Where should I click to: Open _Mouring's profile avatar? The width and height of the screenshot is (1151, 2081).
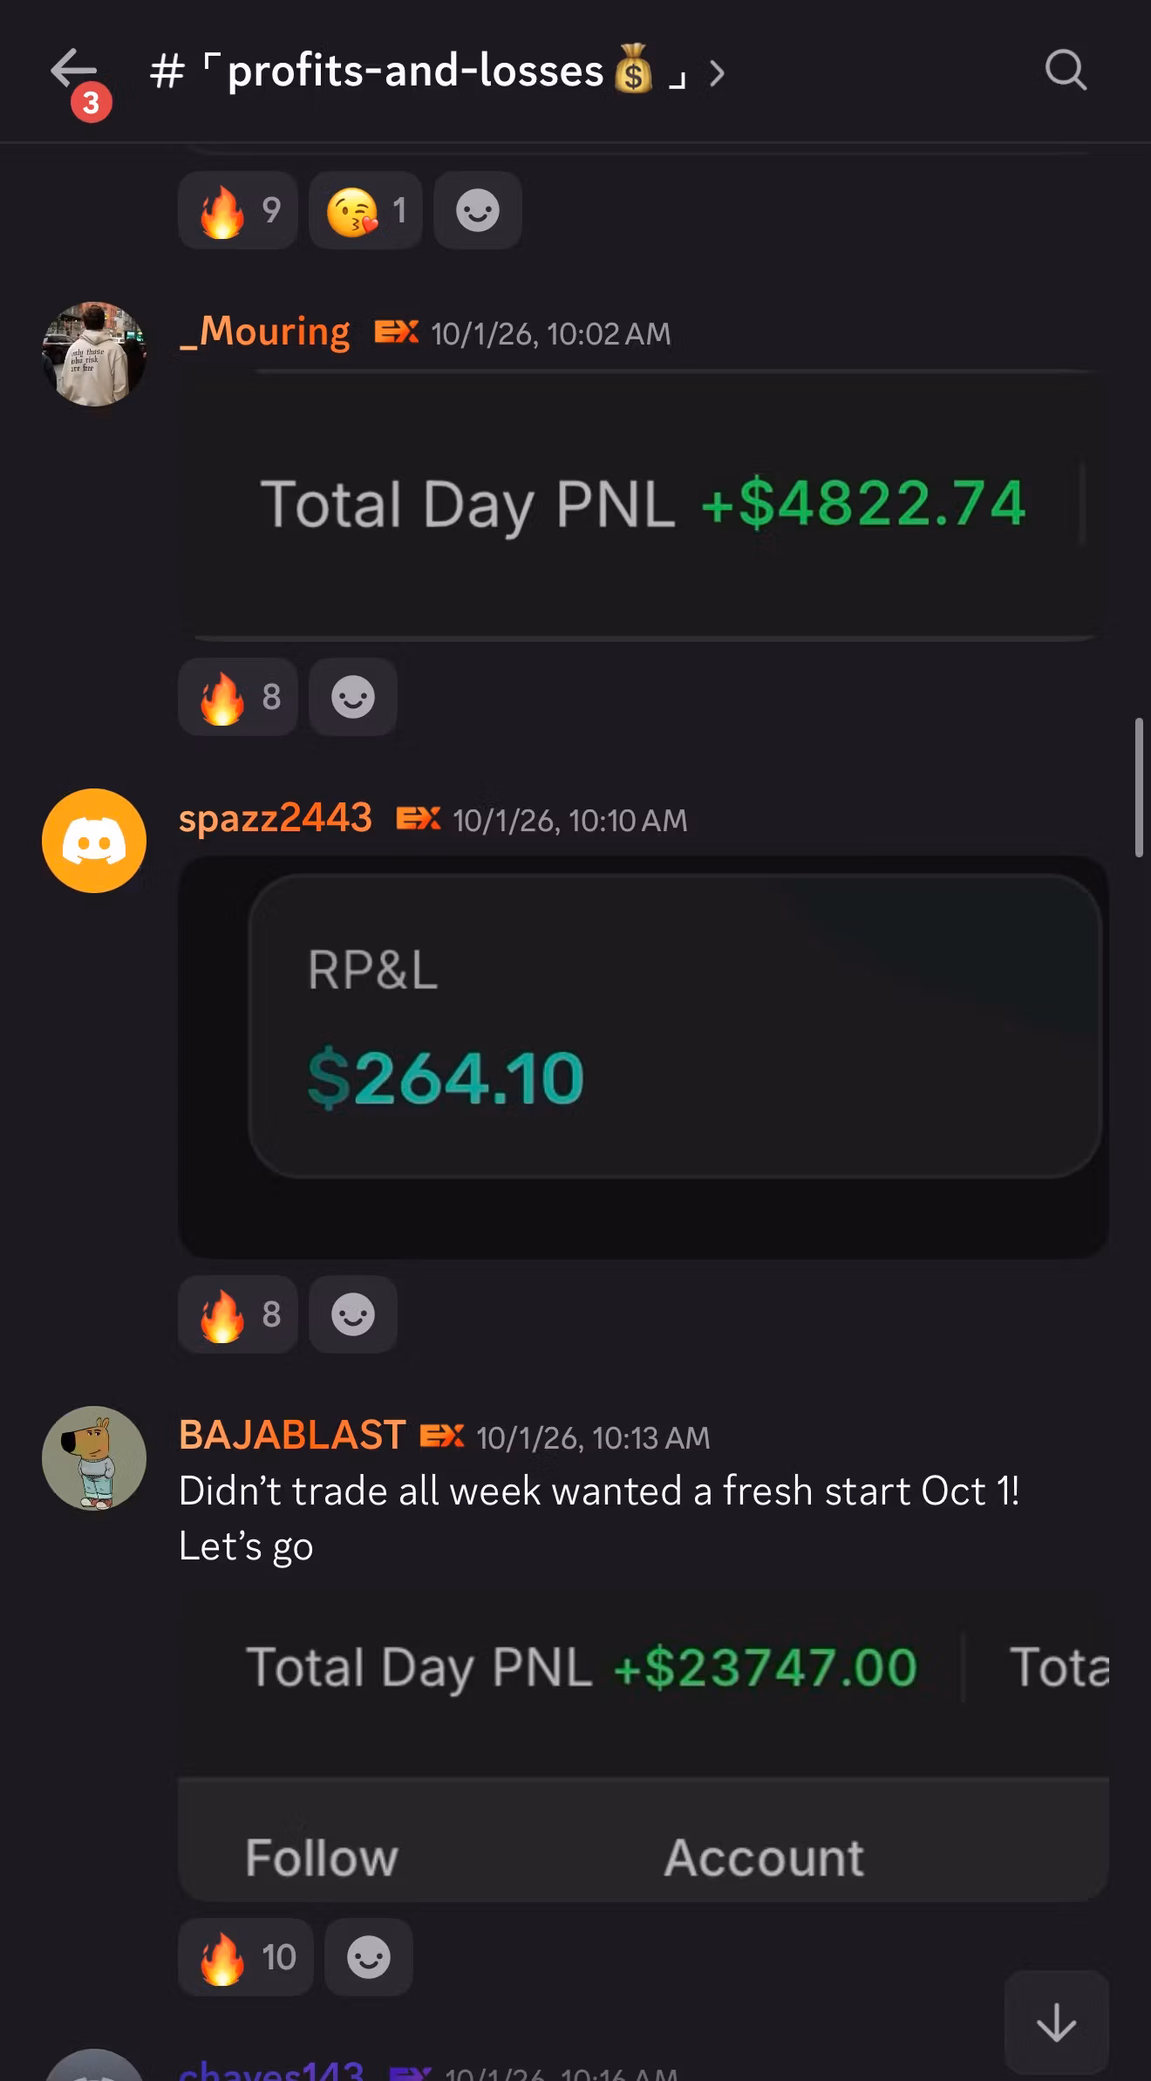(94, 354)
